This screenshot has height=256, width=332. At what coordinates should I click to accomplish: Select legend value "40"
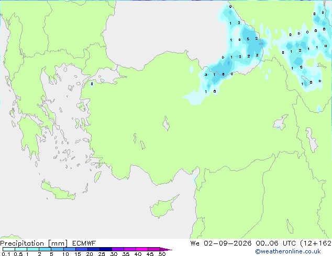pyautogui.click(x=138, y=254)
